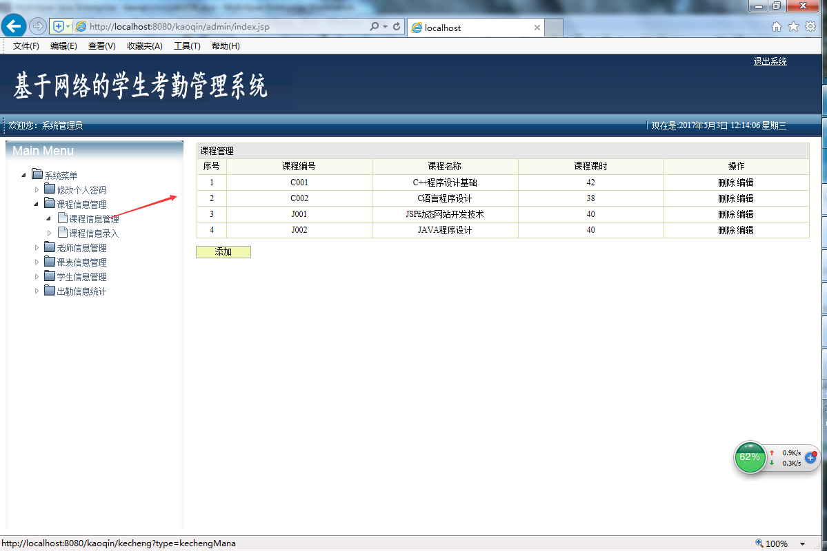Click the browser back arrow button

[x=14, y=25]
